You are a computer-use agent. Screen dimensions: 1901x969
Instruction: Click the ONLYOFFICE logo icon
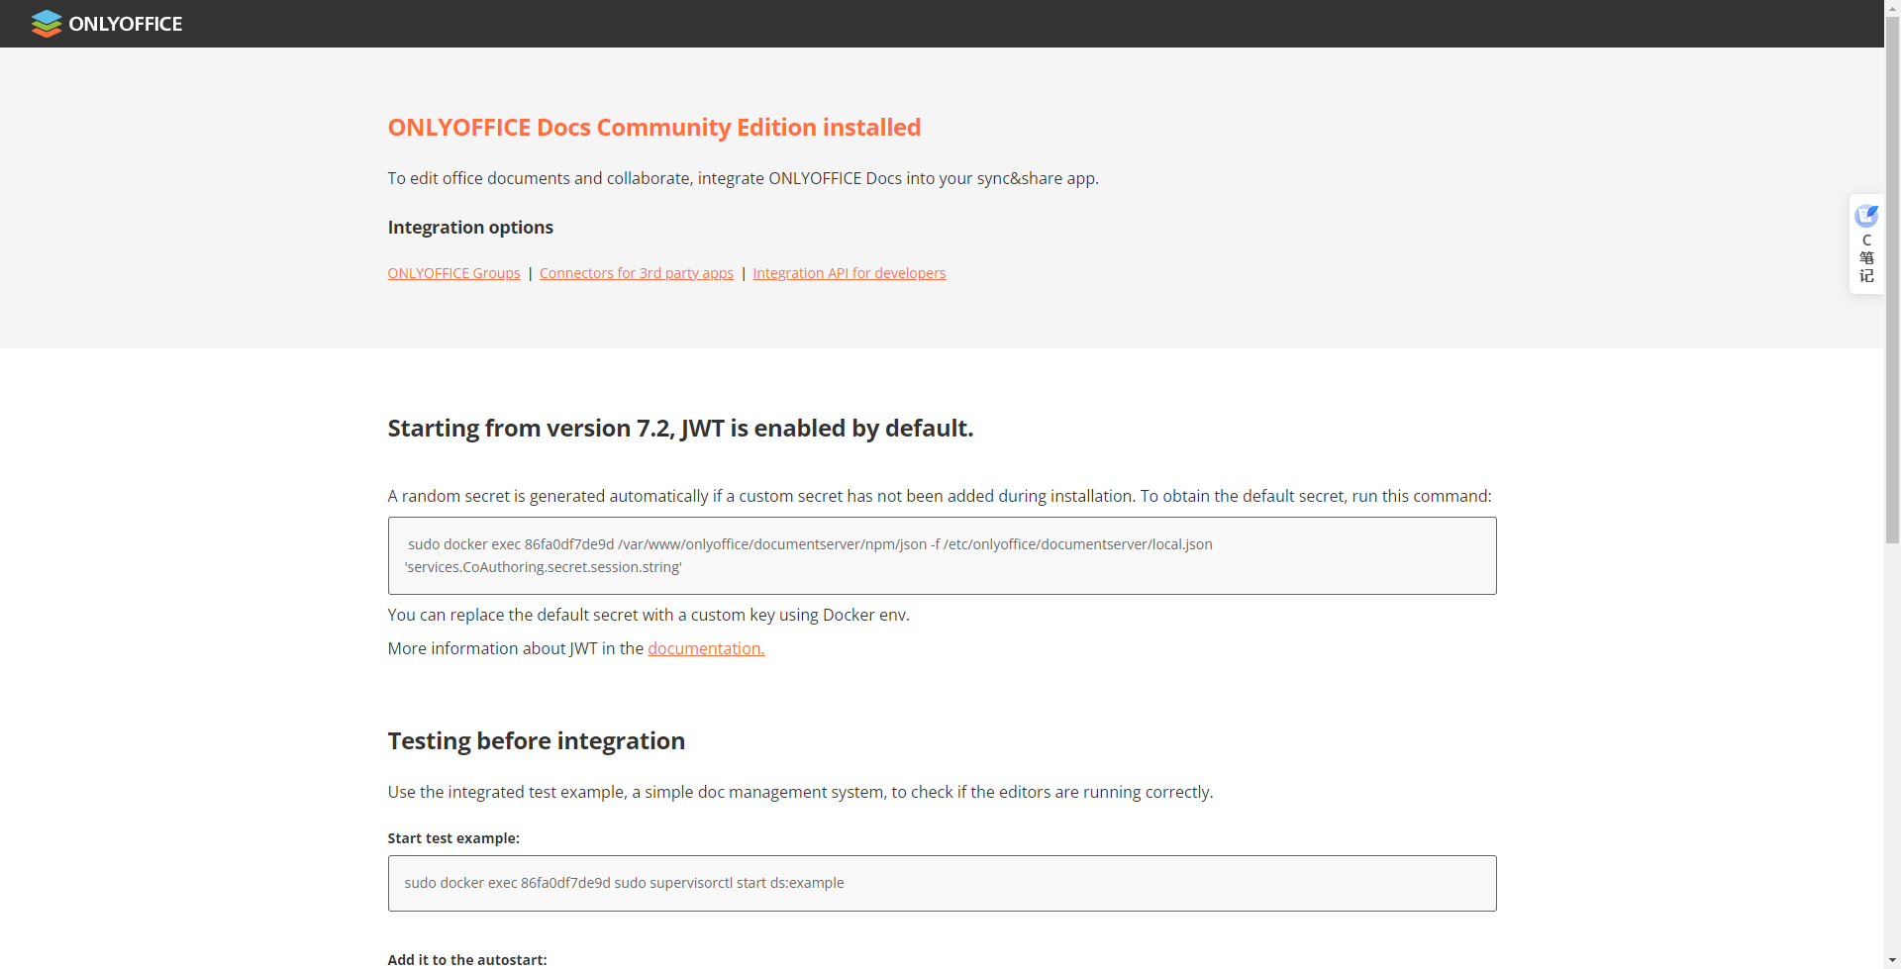pos(46,24)
